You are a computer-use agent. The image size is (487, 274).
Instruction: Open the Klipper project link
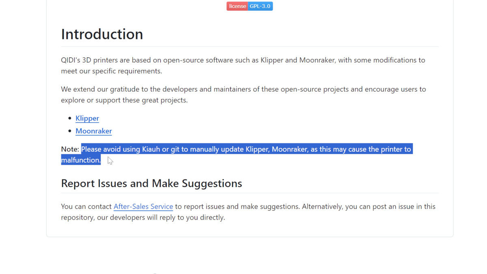point(87,118)
